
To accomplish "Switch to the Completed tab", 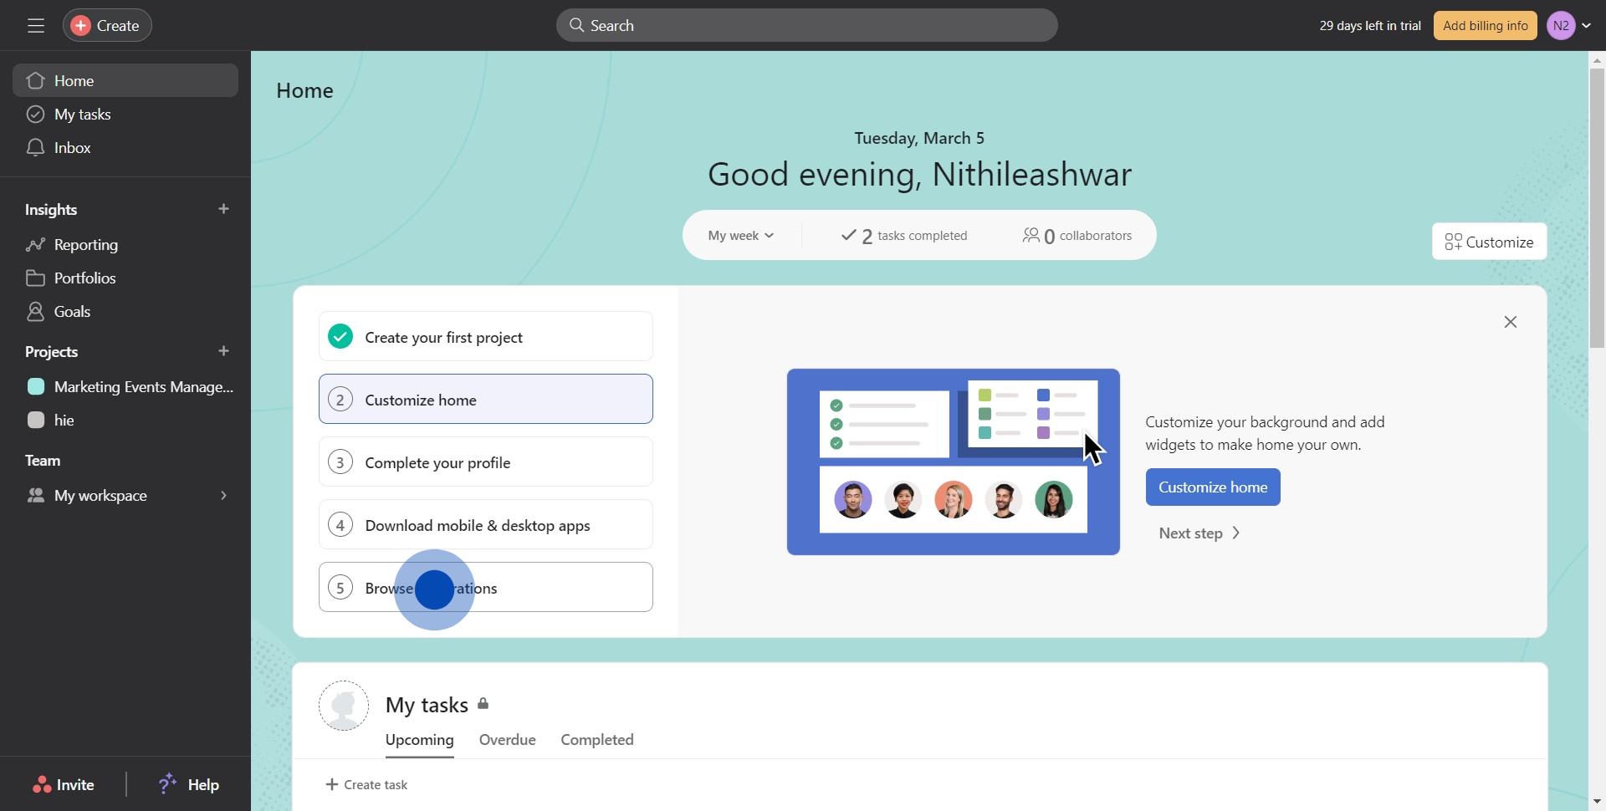I will click(x=597, y=740).
